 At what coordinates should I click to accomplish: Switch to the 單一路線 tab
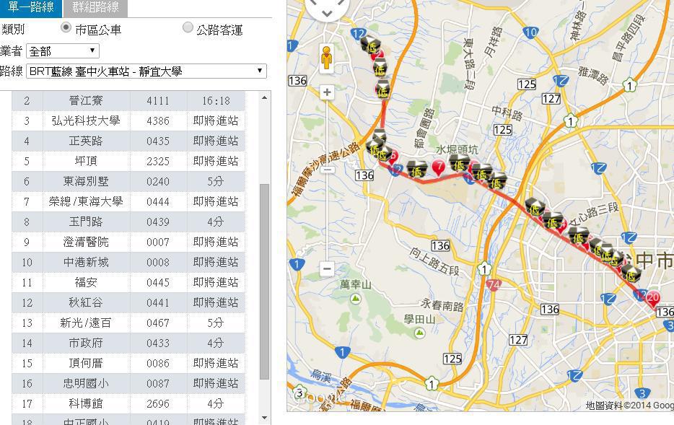[x=30, y=7]
